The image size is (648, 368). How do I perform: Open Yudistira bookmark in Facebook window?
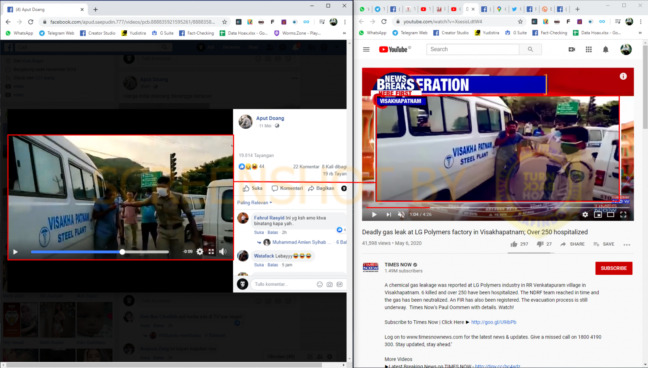coord(134,33)
